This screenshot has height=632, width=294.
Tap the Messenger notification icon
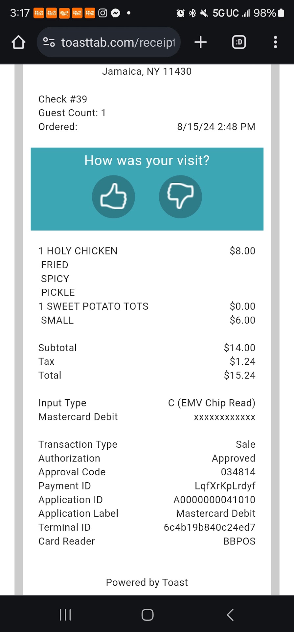tap(115, 13)
